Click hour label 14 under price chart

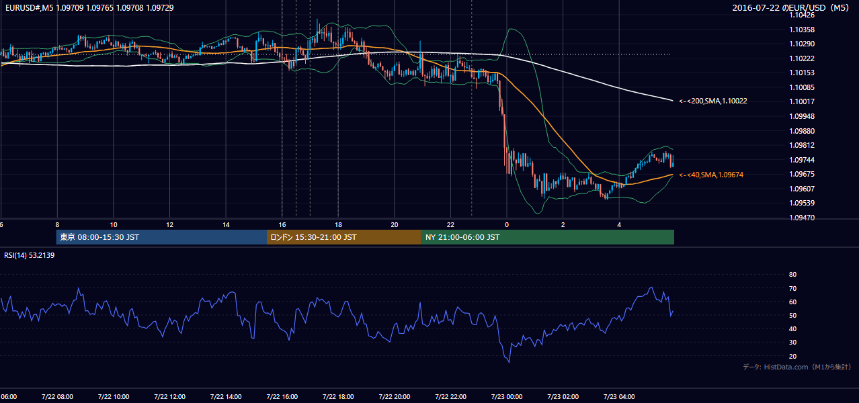click(x=226, y=224)
